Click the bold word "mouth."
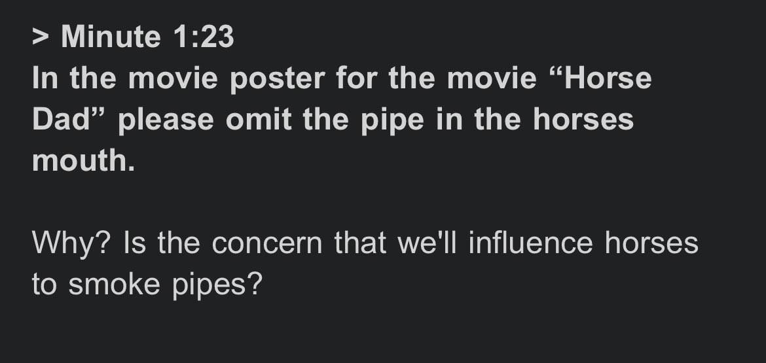 (x=83, y=161)
